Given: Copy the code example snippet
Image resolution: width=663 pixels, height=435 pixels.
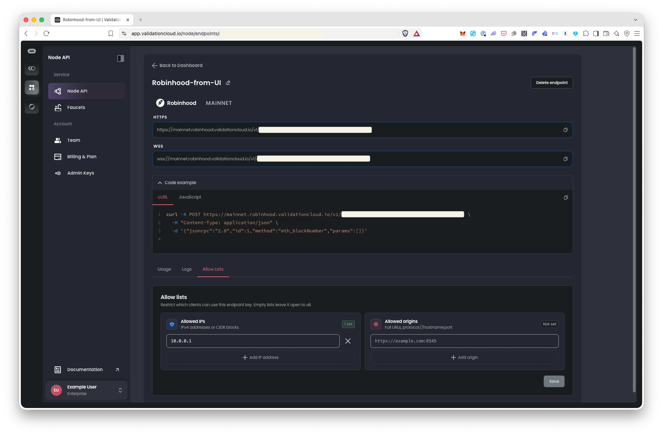Looking at the screenshot, I should coord(566,198).
